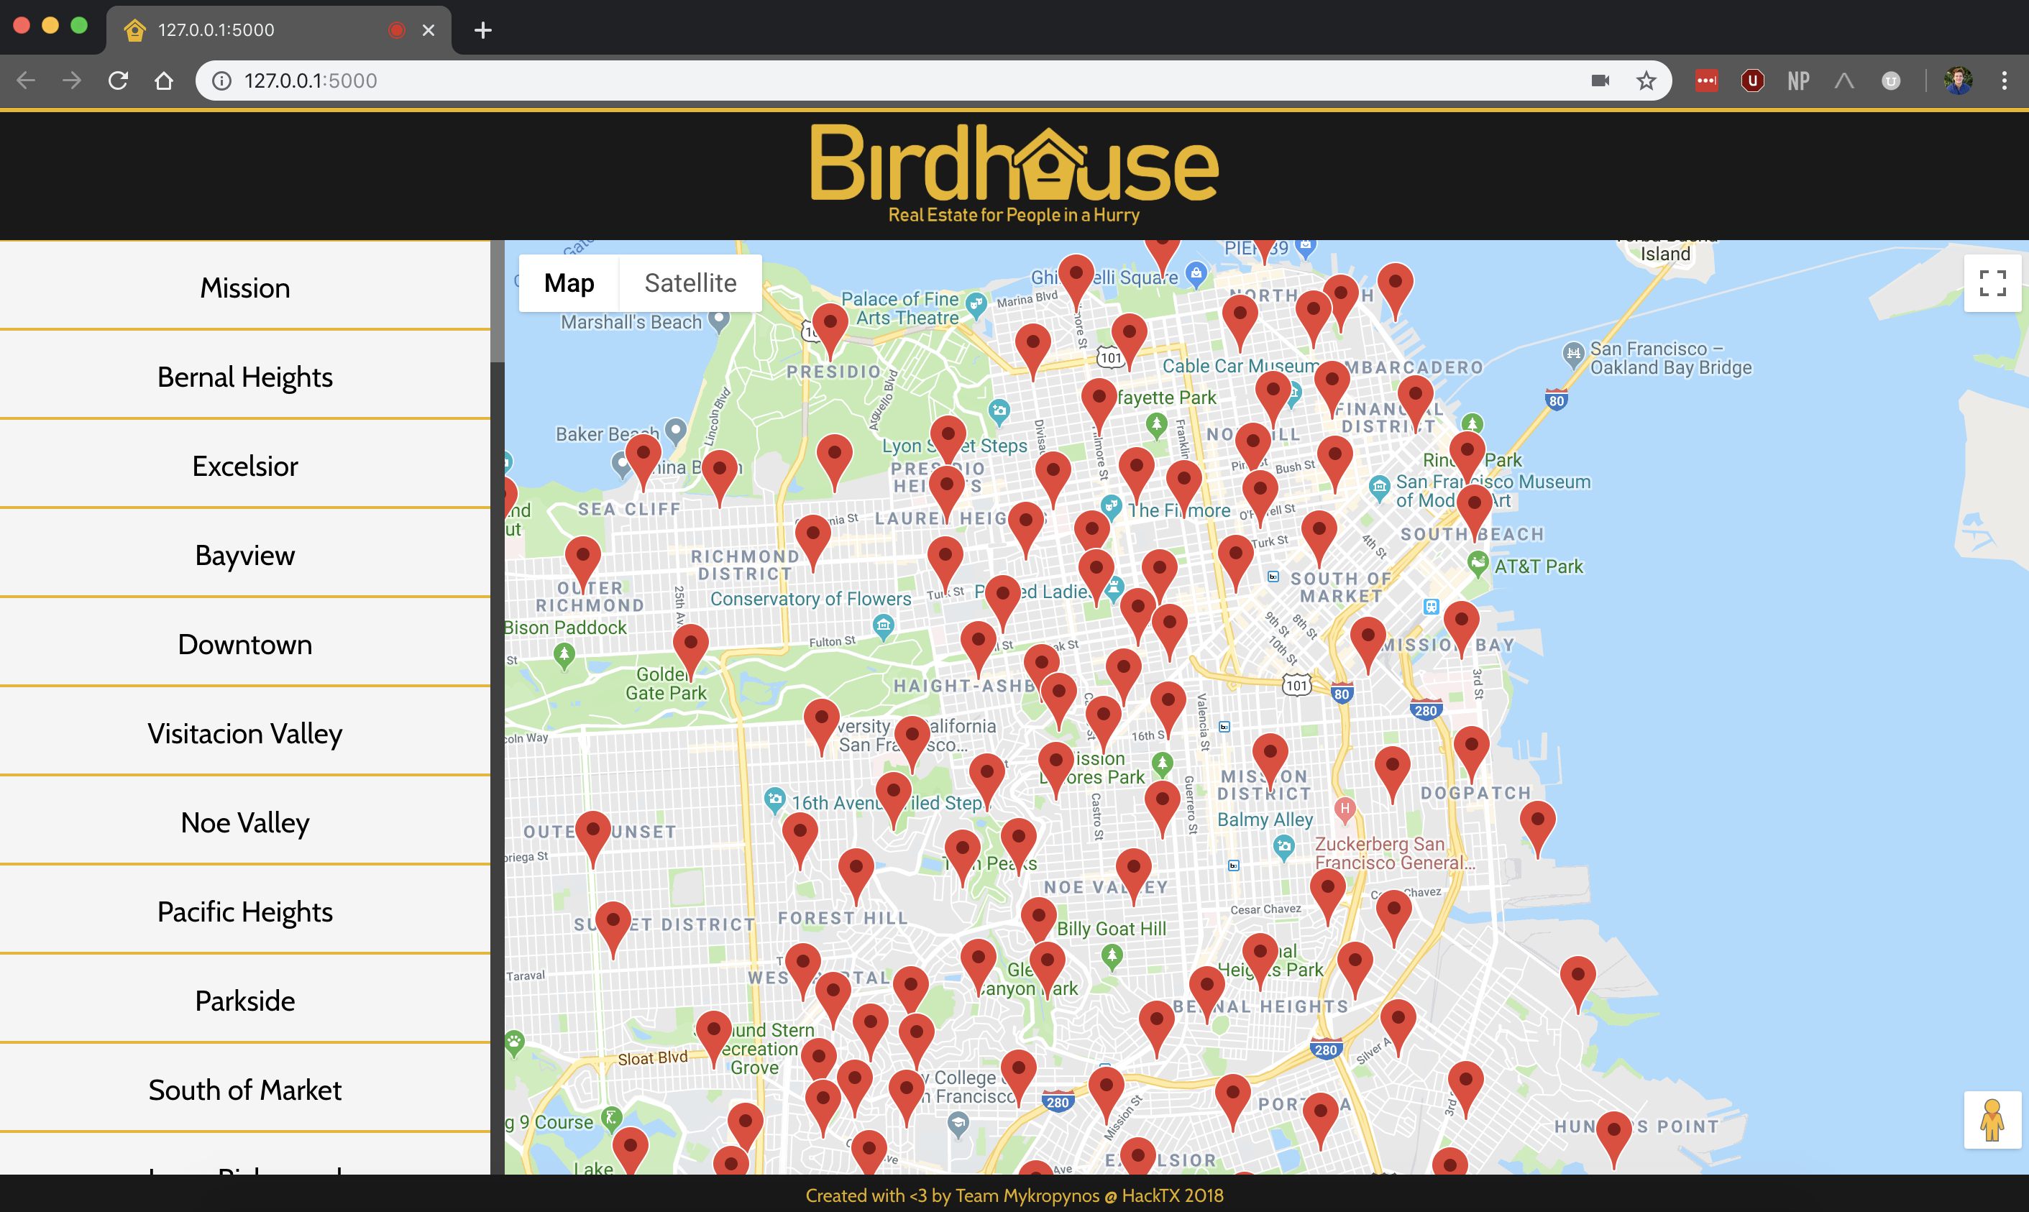View site information icon in address bar
The width and height of the screenshot is (2029, 1212).
(x=221, y=80)
